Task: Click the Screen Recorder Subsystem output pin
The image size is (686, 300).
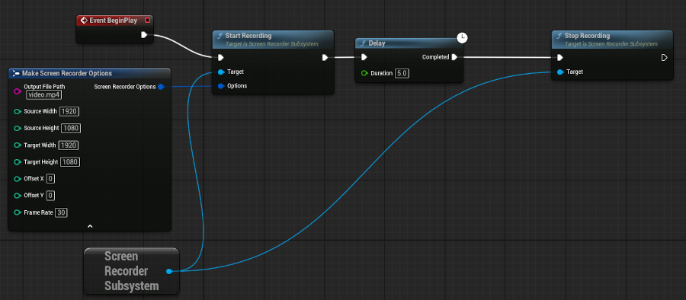Action: (169, 271)
